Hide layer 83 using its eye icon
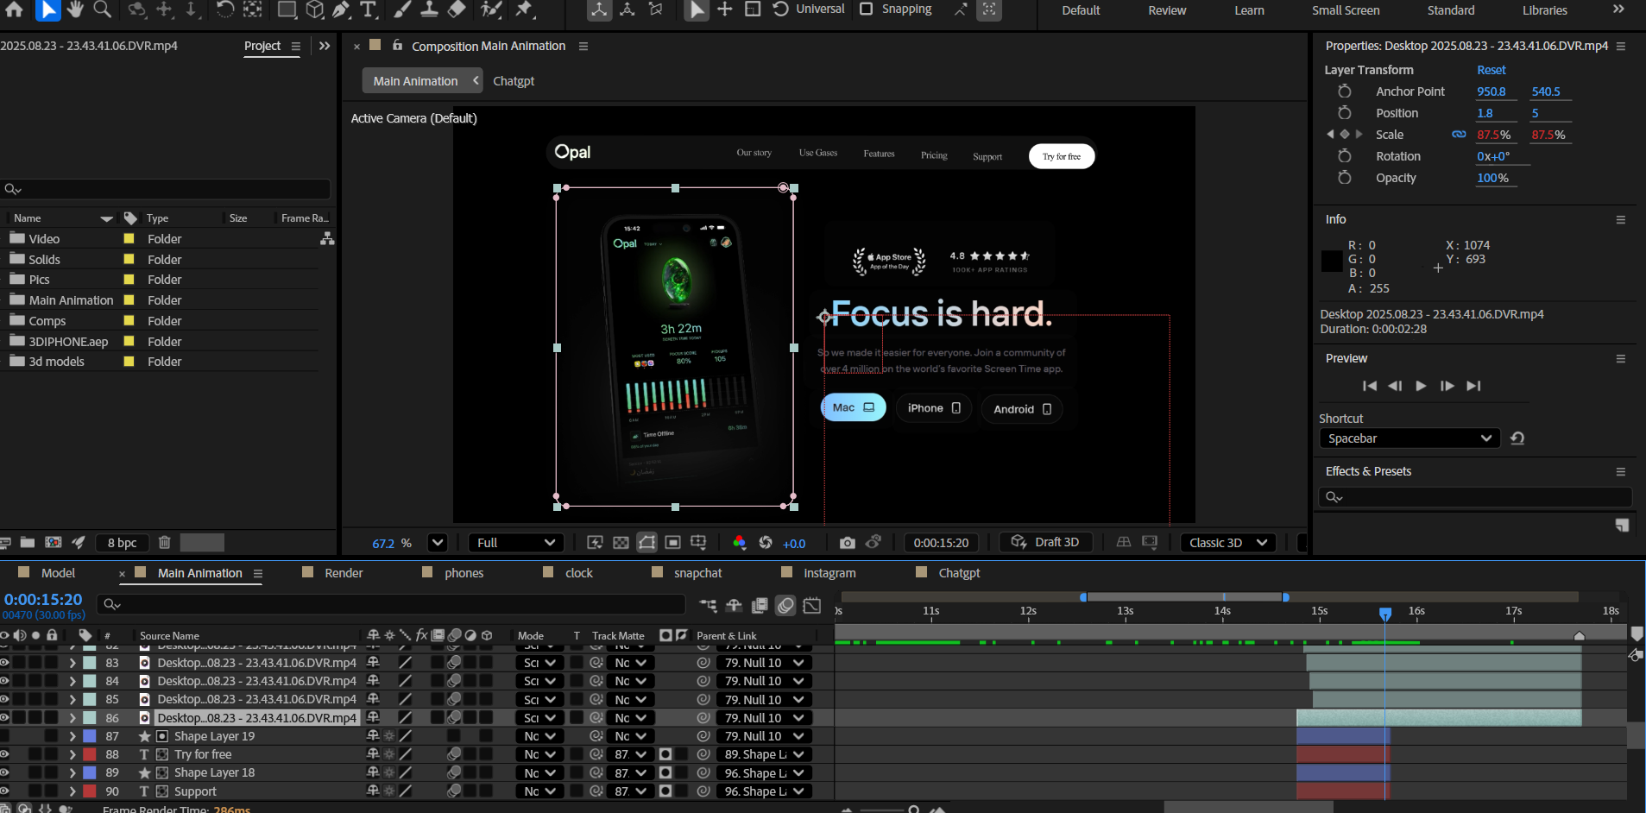The width and height of the screenshot is (1646, 813). pyautogui.click(x=5, y=663)
